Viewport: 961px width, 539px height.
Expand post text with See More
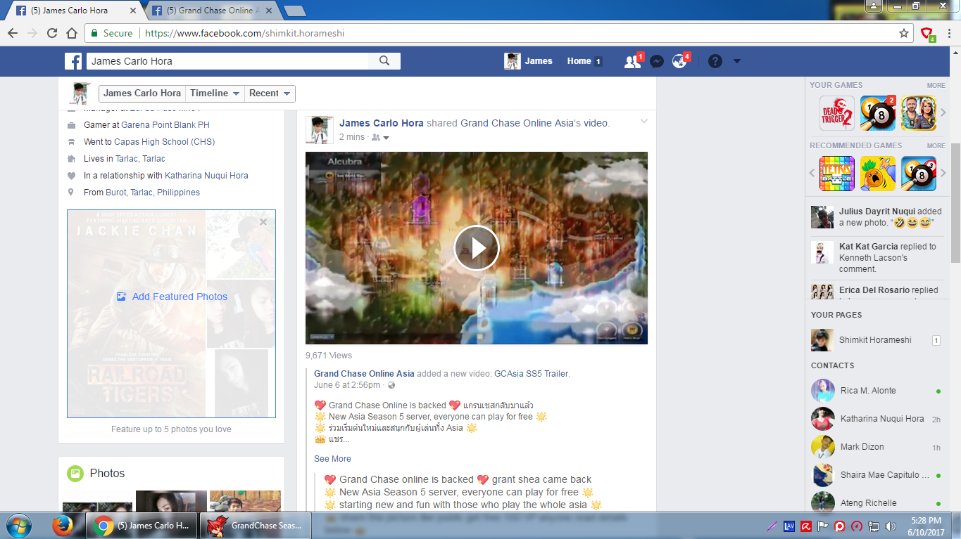point(332,459)
